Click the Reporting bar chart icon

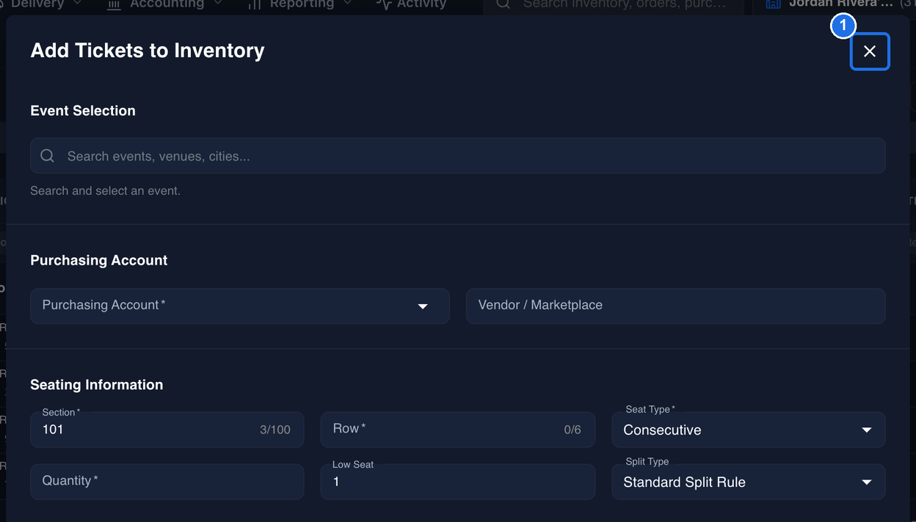click(x=255, y=4)
